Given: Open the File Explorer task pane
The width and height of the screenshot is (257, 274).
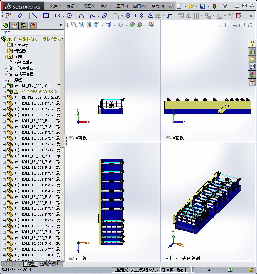Looking at the screenshot, I should point(252,59).
